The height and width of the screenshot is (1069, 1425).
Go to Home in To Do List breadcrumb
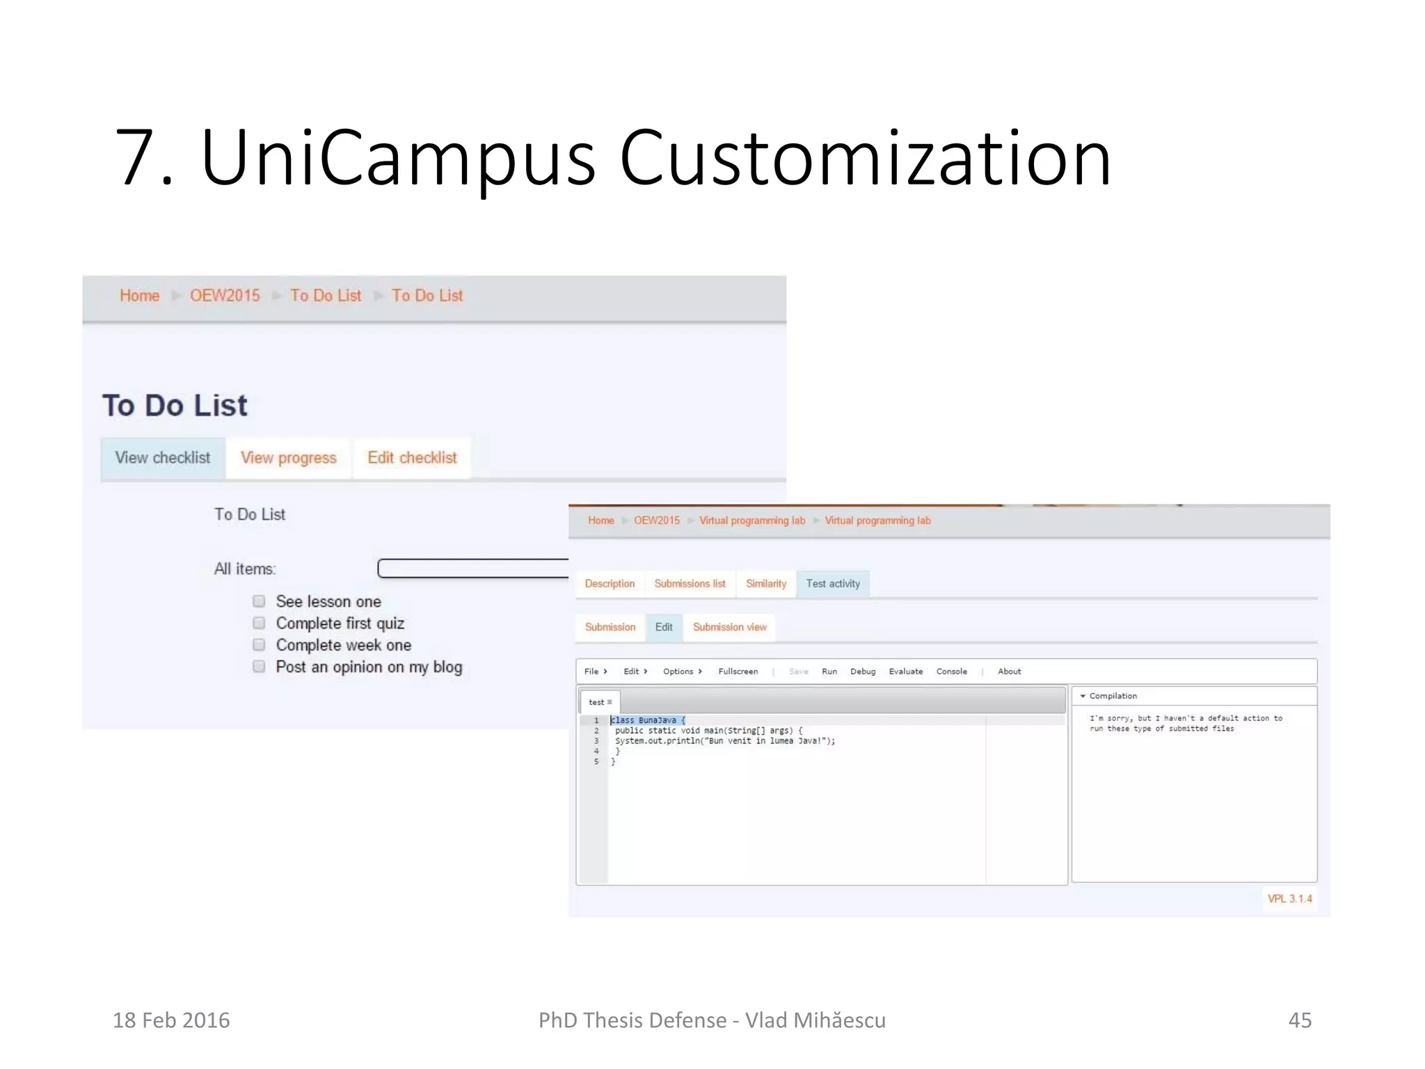(x=140, y=296)
